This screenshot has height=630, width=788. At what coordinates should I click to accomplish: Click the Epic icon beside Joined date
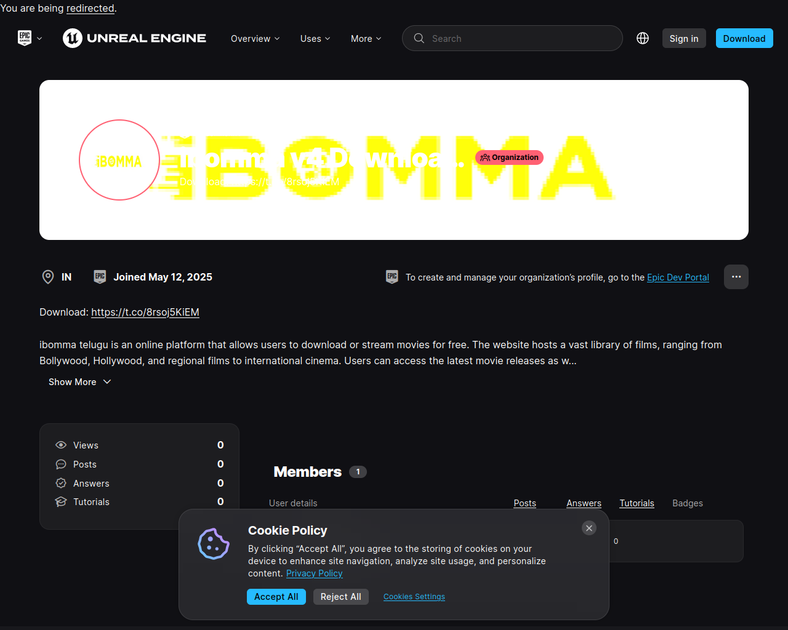100,277
